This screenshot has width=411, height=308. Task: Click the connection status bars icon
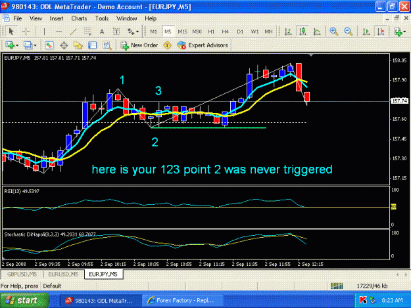tap(337, 286)
